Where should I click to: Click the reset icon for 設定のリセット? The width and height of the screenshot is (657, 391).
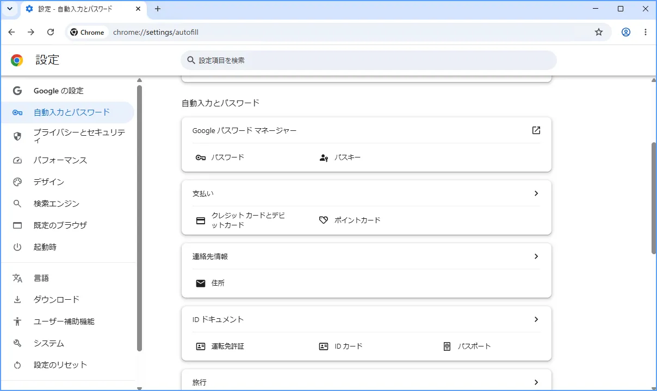[17, 365]
